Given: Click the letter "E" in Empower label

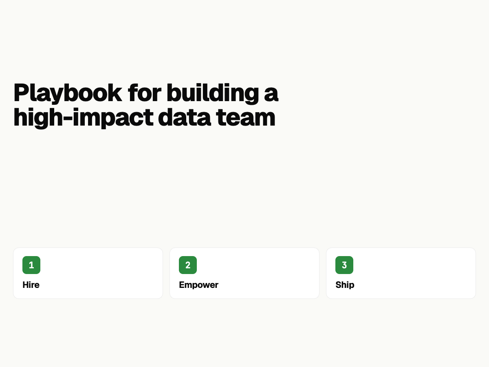Looking at the screenshot, I should 182,285.
